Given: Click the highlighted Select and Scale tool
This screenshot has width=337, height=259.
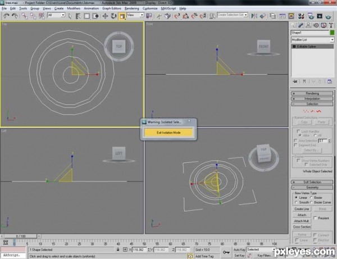Looking at the screenshot, I should tap(122, 16).
